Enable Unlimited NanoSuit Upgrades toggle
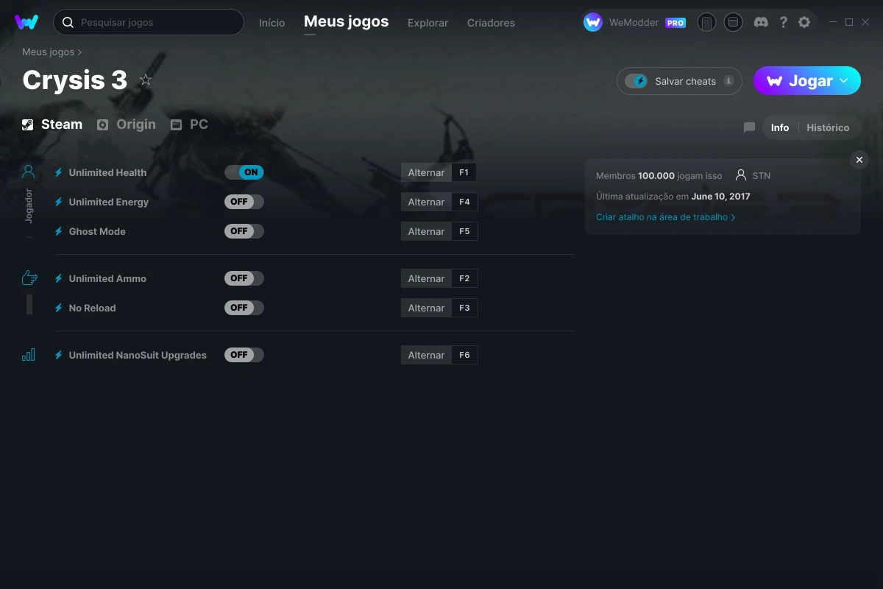Image resolution: width=883 pixels, height=589 pixels. pyautogui.click(x=244, y=355)
